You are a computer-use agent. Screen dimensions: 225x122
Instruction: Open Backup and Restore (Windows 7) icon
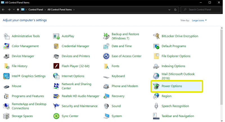[x=106, y=36]
